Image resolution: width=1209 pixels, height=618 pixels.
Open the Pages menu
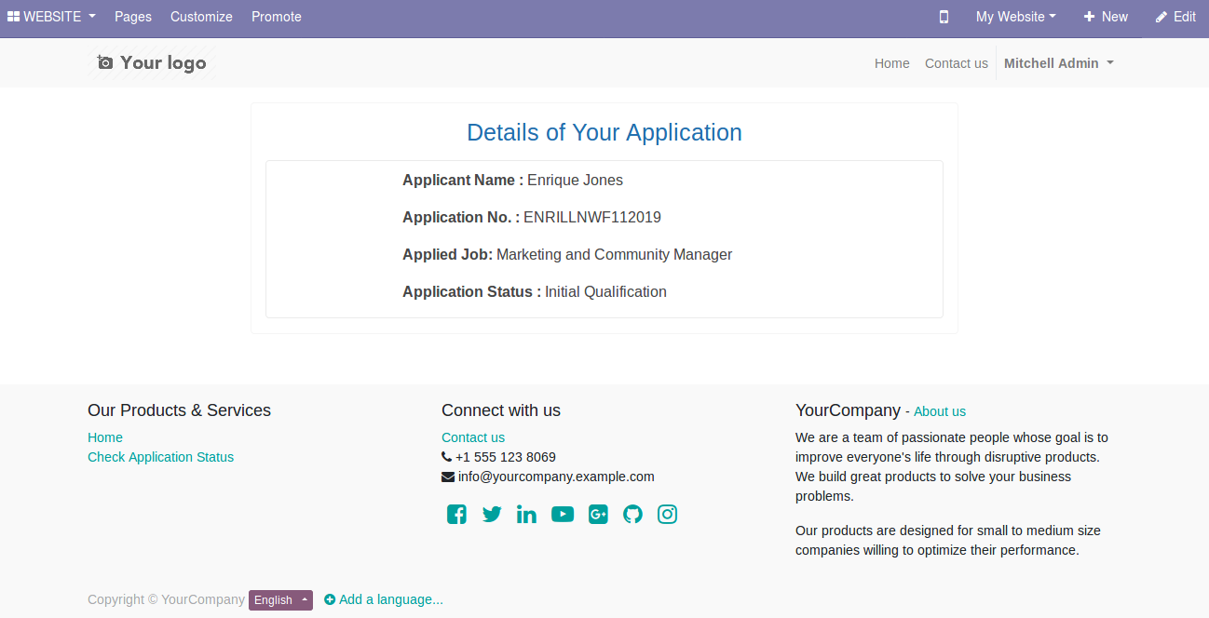(133, 17)
